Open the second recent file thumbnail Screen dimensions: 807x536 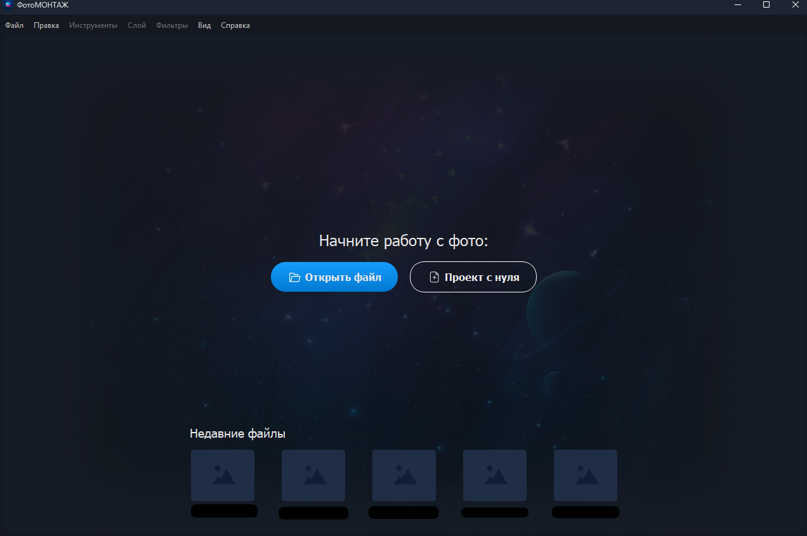[313, 476]
